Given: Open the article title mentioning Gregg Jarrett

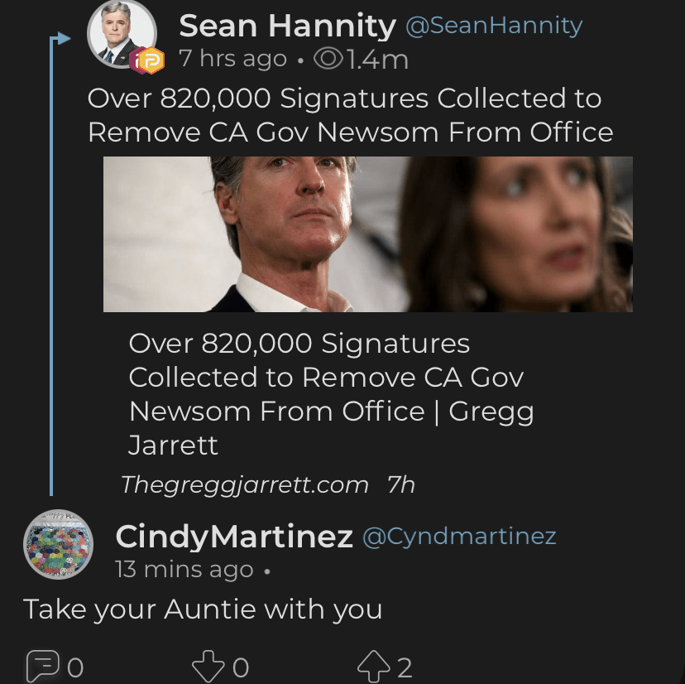Looking at the screenshot, I should pos(331,394).
